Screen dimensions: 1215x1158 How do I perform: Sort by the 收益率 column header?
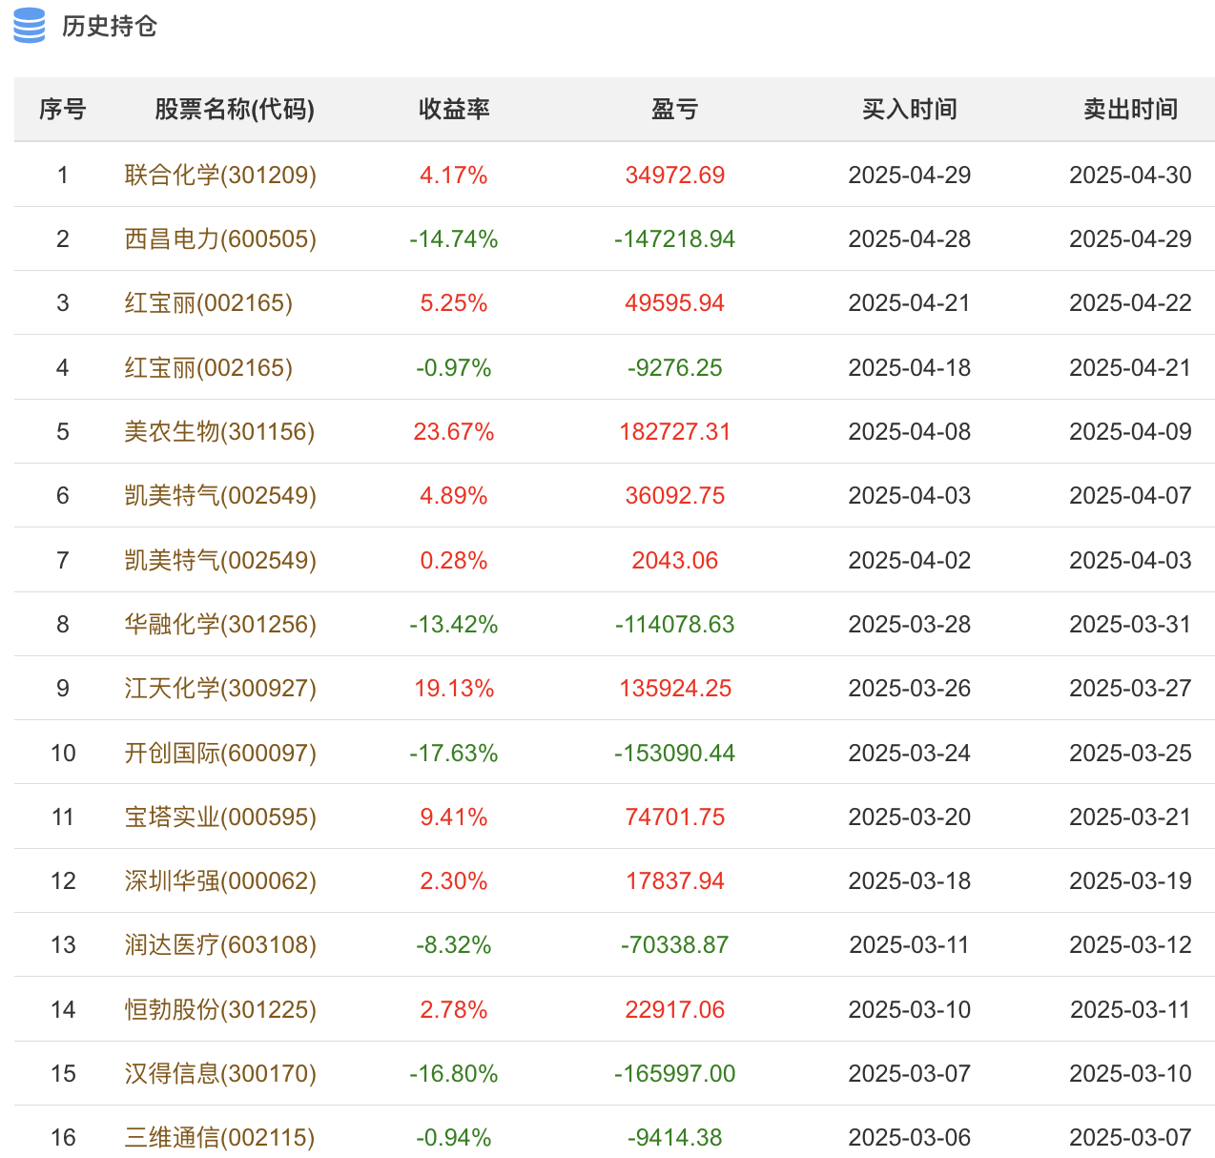click(454, 110)
